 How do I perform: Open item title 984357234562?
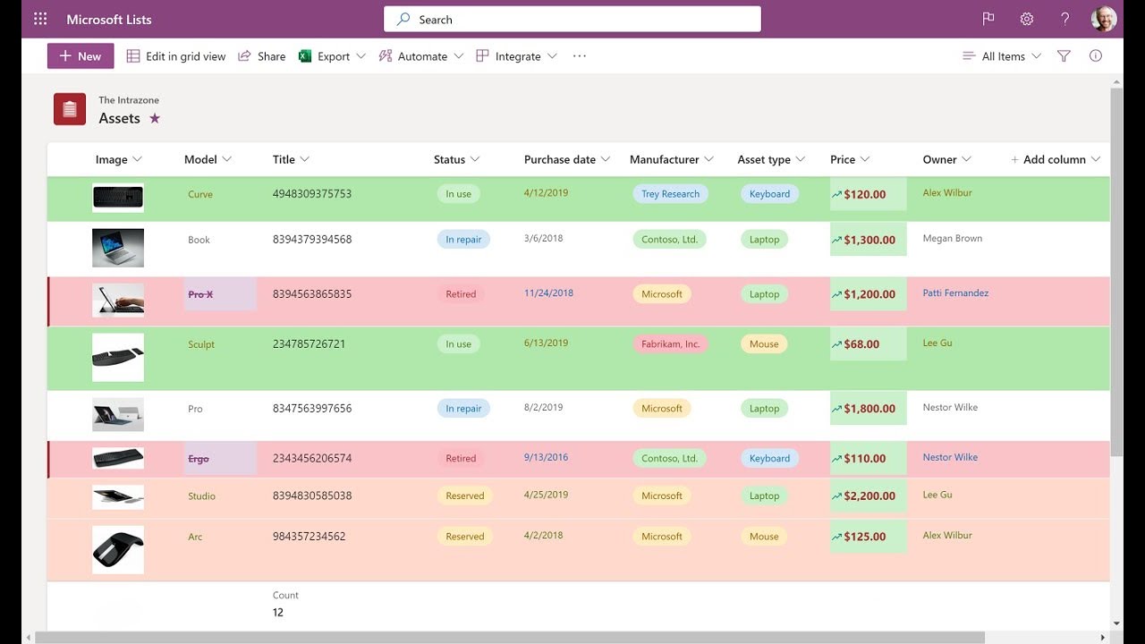coord(309,537)
